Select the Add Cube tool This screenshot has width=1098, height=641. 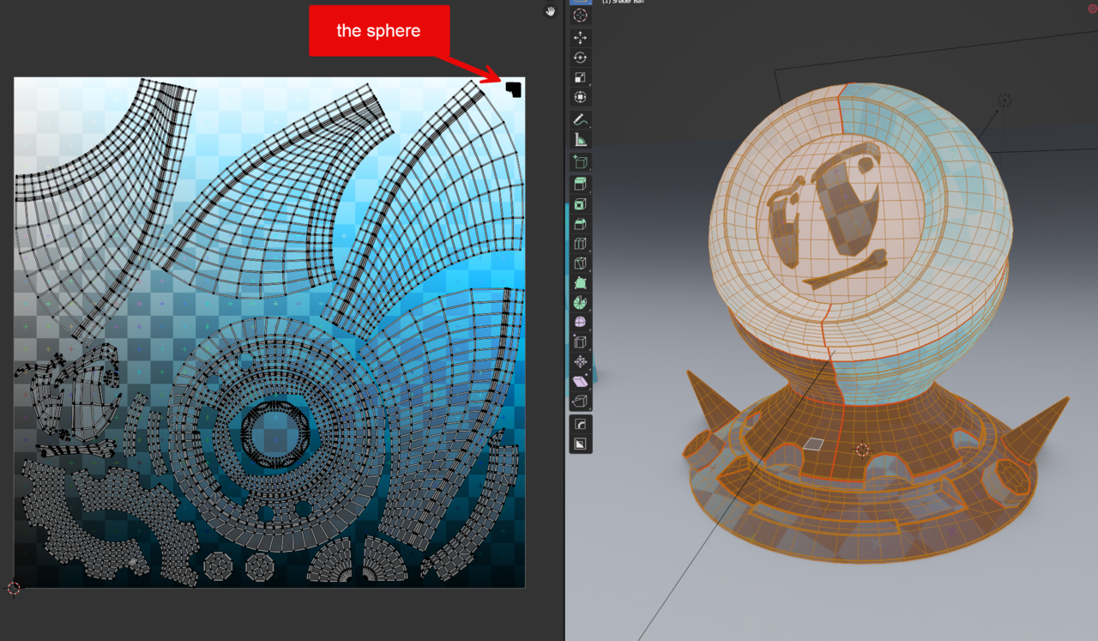581,162
